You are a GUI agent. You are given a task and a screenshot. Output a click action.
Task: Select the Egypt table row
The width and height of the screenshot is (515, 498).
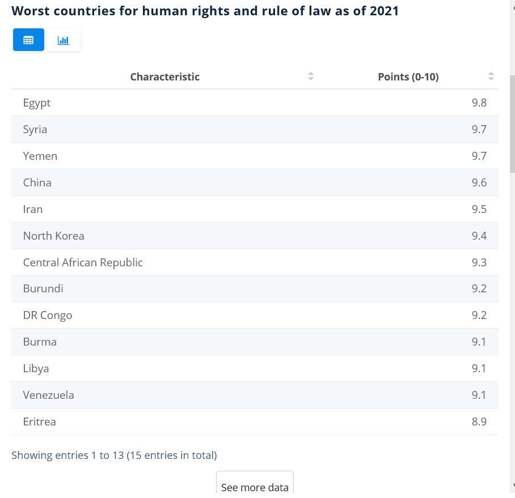click(x=255, y=103)
